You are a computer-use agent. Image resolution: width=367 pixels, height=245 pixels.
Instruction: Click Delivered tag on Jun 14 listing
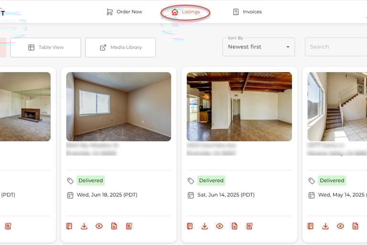(x=211, y=180)
